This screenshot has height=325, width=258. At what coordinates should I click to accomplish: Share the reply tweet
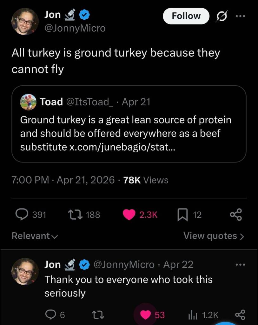(240, 315)
